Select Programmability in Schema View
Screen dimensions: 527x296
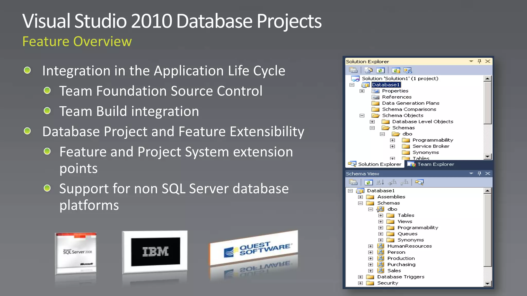(x=418, y=228)
